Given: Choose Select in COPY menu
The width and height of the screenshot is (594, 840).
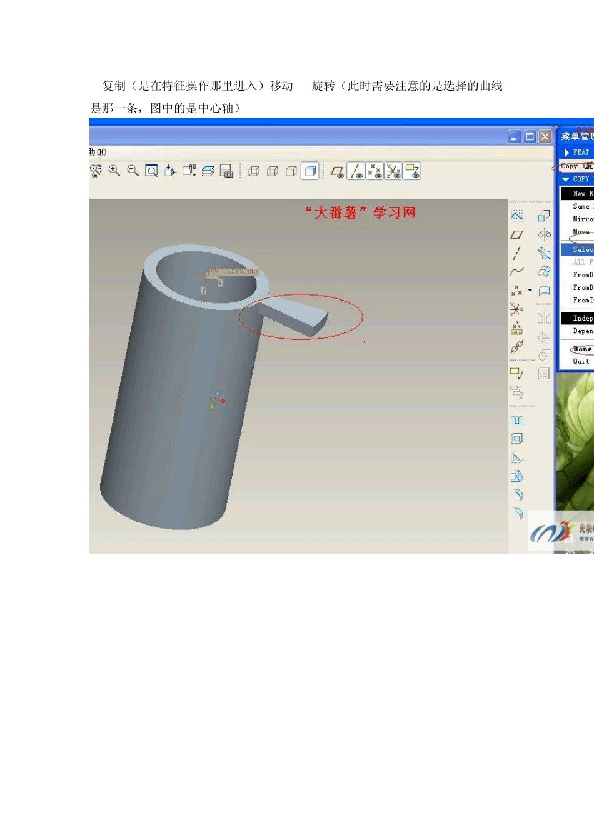Looking at the screenshot, I should [577, 249].
